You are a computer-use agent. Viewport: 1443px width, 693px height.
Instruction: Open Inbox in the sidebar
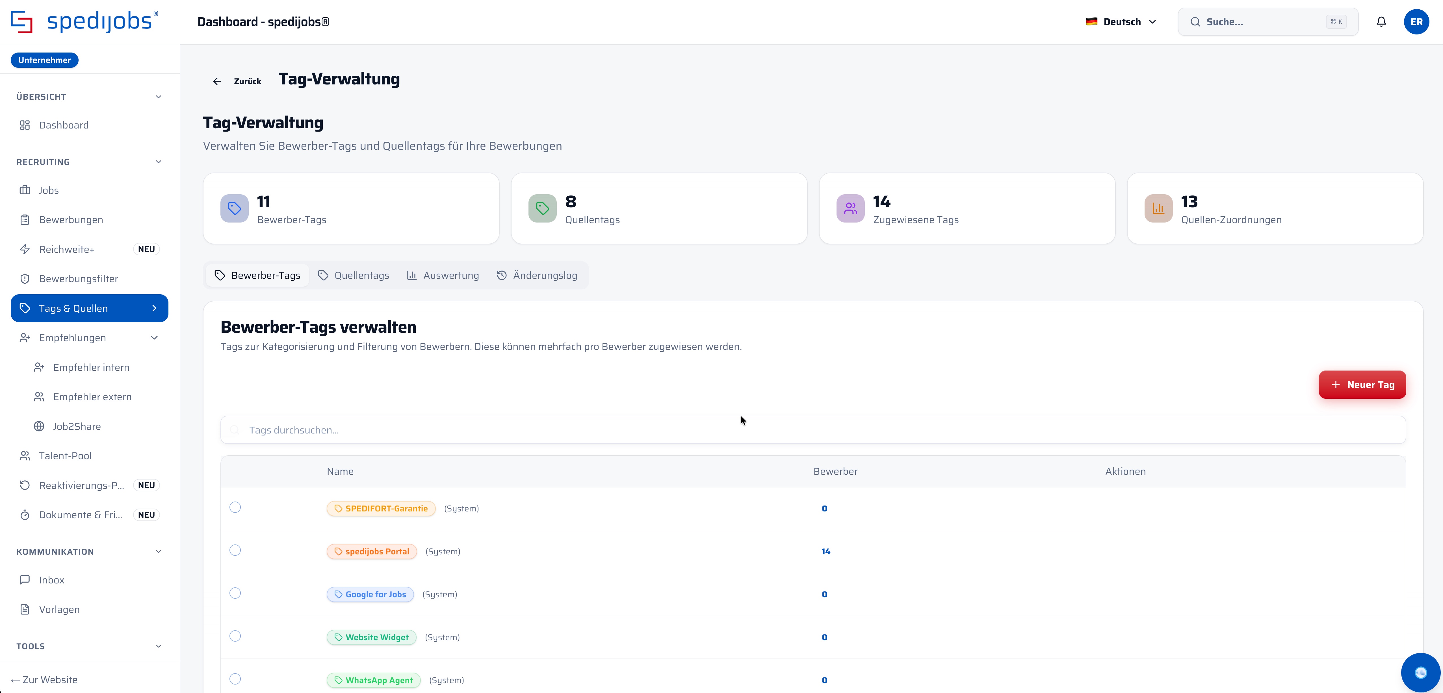click(x=90, y=580)
